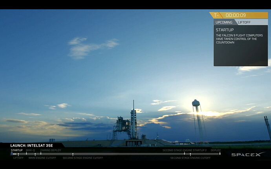This screenshot has height=169, width=271.
Task: Click the first Second Stage Engine Cutoff marker
Action: click(x=73, y=154)
